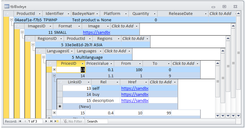
Task: Collapse the ImagesID 11 SMALL row
Action: coord(22,32)
